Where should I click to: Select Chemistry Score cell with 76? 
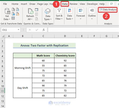(x=65, y=80)
